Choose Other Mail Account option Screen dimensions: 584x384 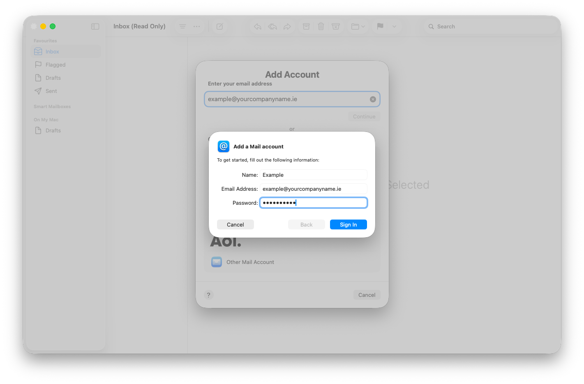pos(250,262)
